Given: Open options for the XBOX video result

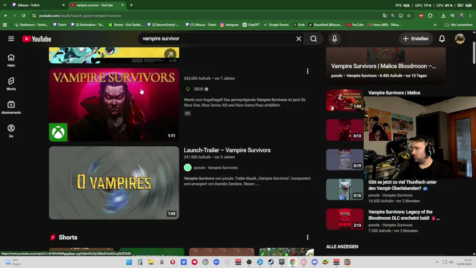Looking at the screenshot, I should point(308,71).
